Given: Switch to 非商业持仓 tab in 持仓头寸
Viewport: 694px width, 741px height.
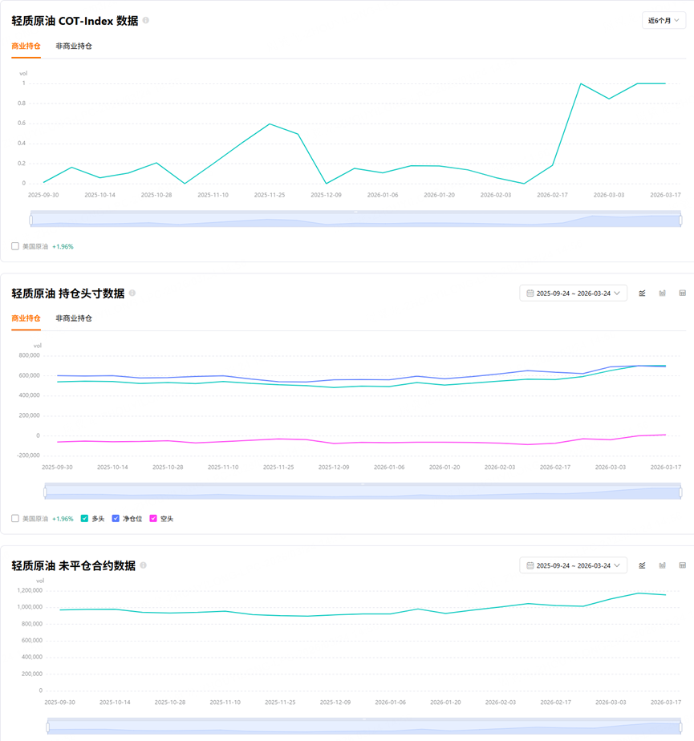Looking at the screenshot, I should tap(74, 318).
